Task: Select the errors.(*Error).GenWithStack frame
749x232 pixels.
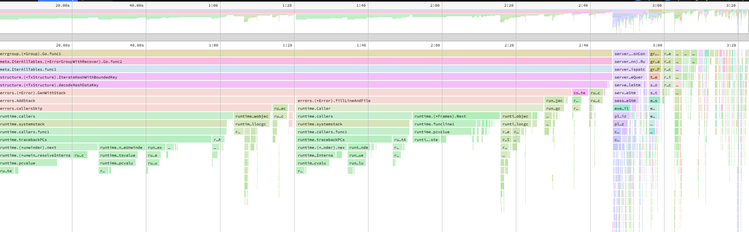Action: 286,93
